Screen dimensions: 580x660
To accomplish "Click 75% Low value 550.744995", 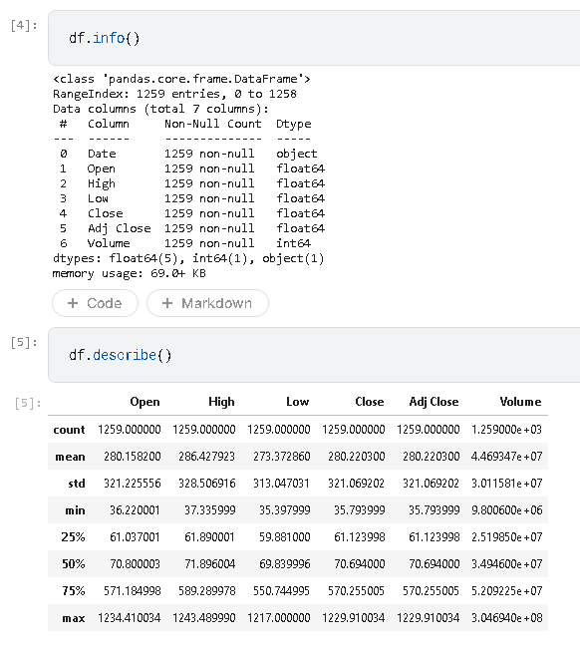I will pos(281,591).
